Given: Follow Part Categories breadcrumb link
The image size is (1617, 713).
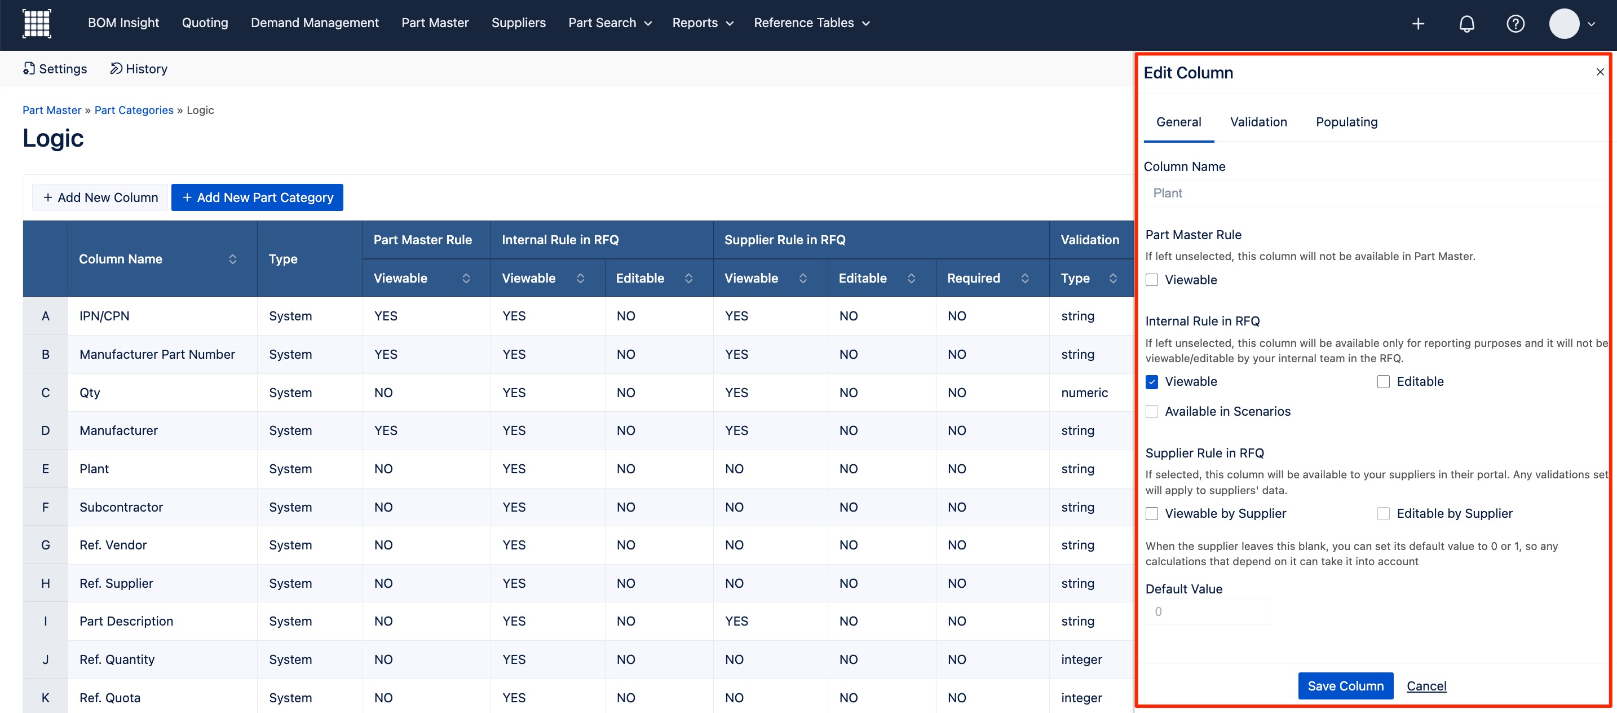Looking at the screenshot, I should pos(134,111).
